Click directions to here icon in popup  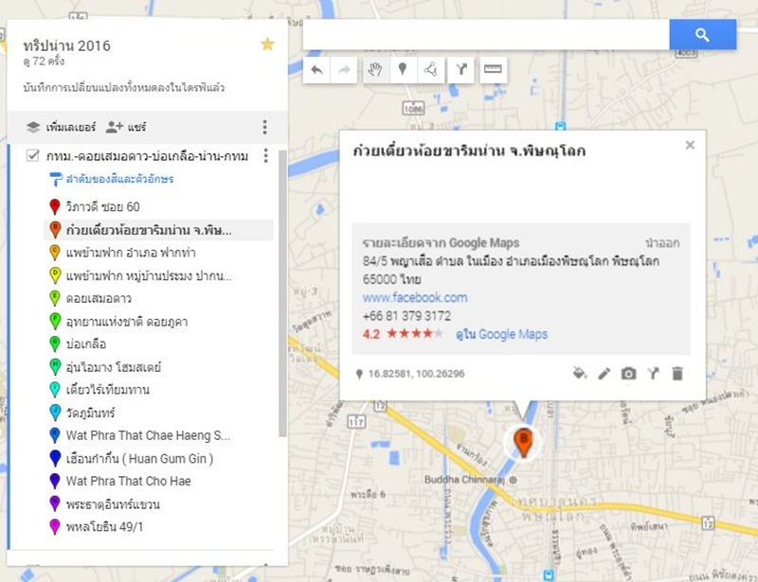pos(653,374)
